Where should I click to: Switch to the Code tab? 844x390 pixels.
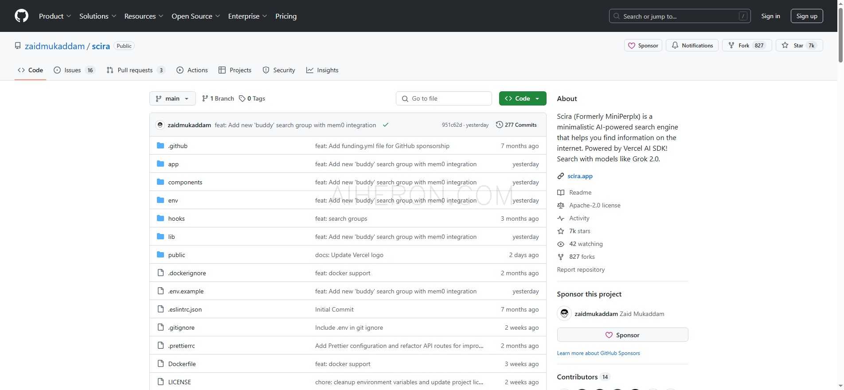(x=30, y=70)
